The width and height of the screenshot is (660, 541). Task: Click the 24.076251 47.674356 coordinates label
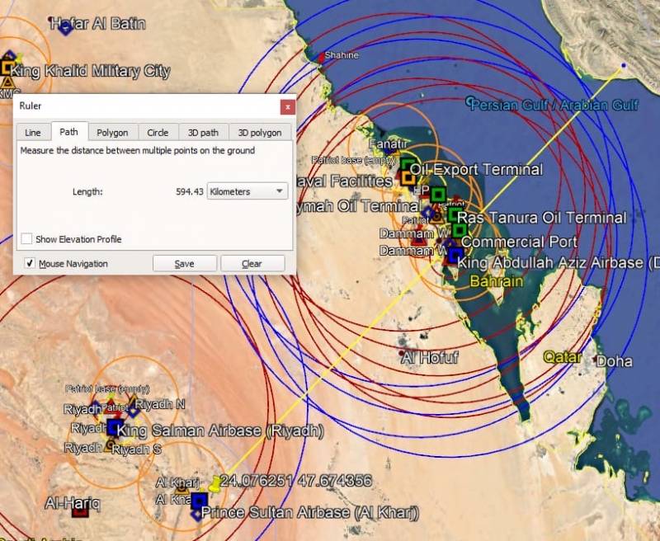(296, 481)
